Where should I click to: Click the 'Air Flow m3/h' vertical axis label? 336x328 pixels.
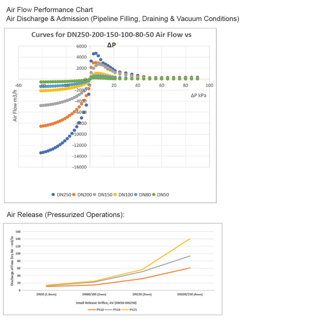click(x=15, y=106)
